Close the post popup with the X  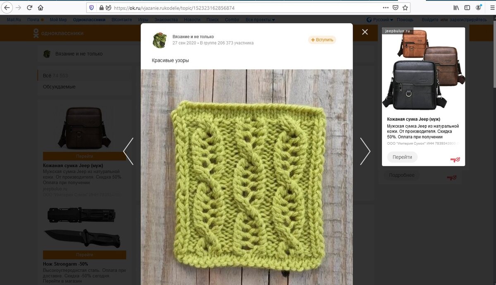pyautogui.click(x=365, y=32)
